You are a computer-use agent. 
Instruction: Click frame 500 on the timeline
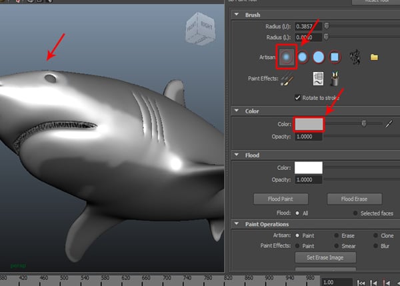[64, 278]
